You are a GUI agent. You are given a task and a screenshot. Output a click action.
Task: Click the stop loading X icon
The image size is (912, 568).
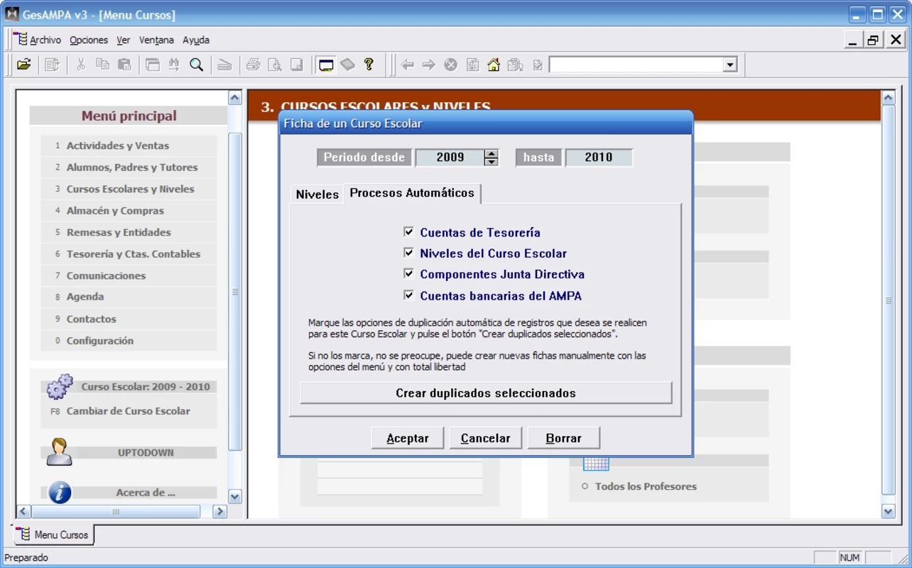pos(451,65)
